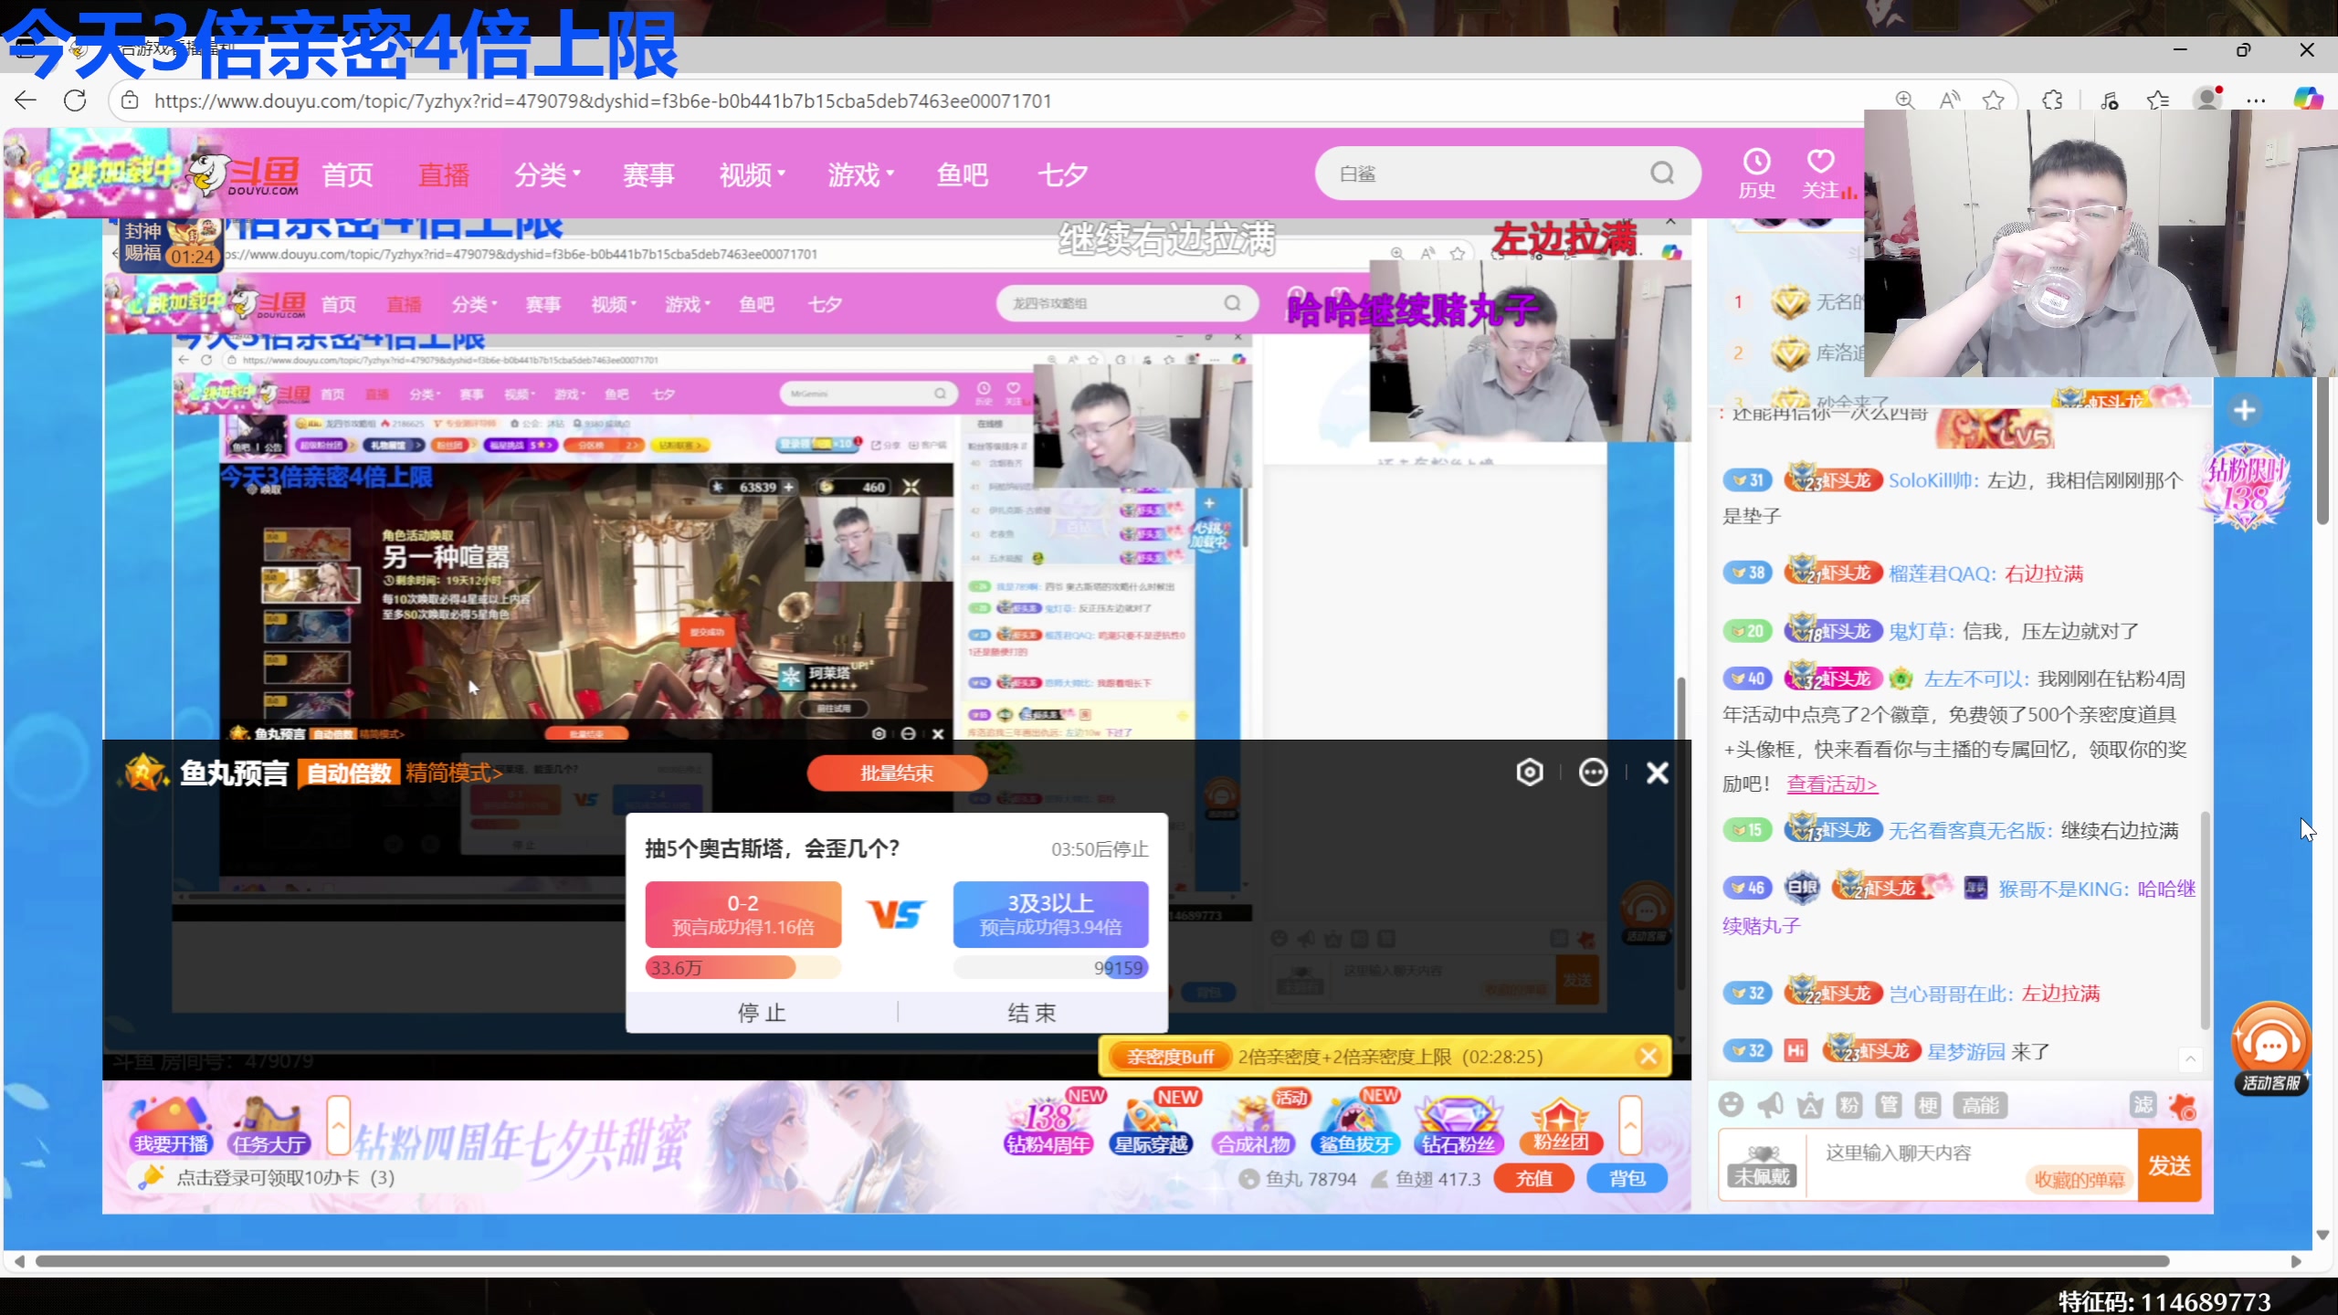Click the megaphone broadcast icon in chat

(x=1771, y=1105)
